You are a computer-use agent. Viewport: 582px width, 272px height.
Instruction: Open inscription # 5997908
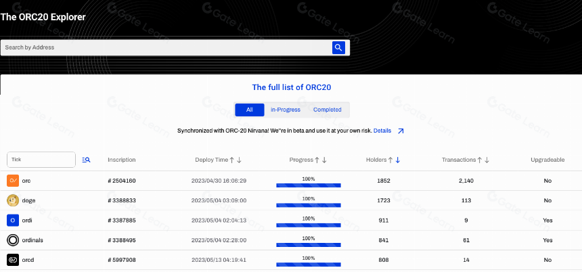click(x=122, y=260)
